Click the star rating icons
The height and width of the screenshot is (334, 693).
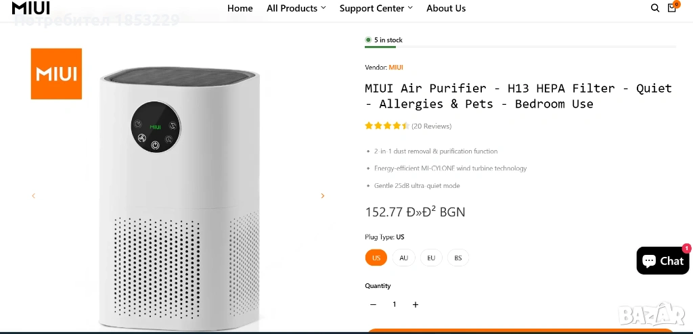coord(386,126)
